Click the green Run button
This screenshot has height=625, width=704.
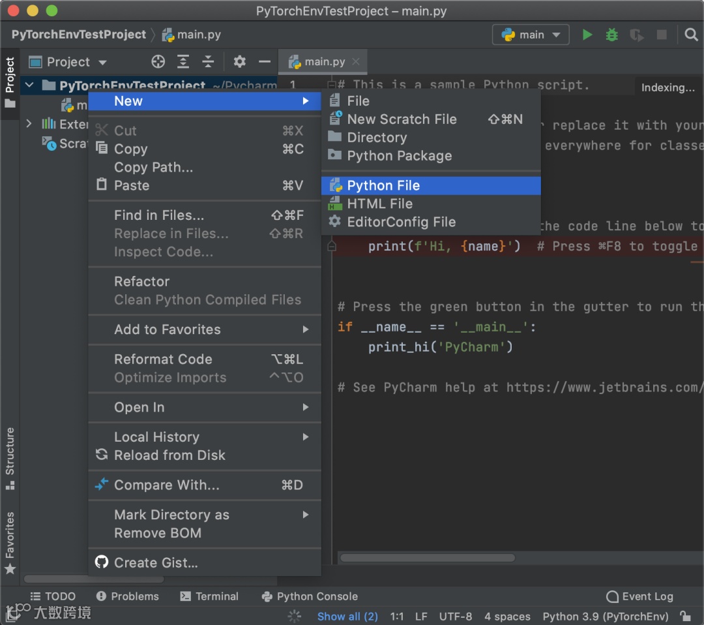[x=587, y=35]
